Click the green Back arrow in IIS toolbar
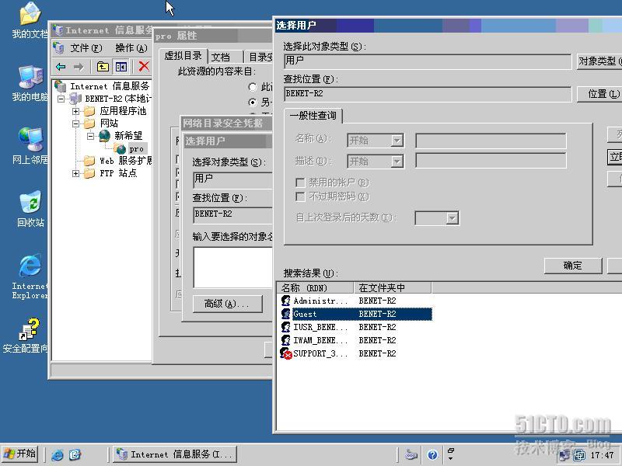 [x=61, y=67]
